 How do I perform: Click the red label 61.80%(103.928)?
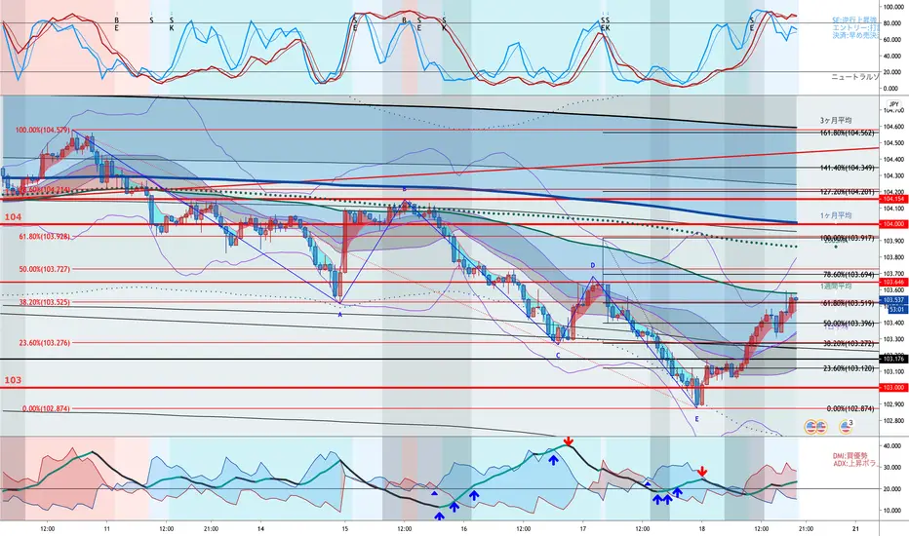pyautogui.click(x=45, y=237)
